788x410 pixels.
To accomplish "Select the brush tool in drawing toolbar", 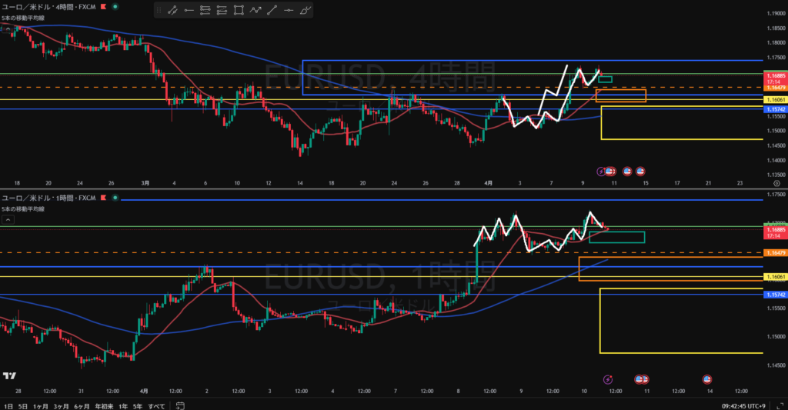I will (306, 10).
